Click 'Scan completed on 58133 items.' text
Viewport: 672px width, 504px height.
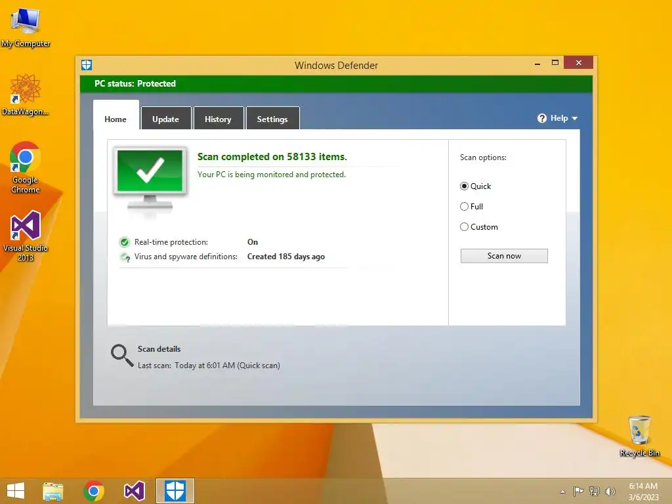272,157
